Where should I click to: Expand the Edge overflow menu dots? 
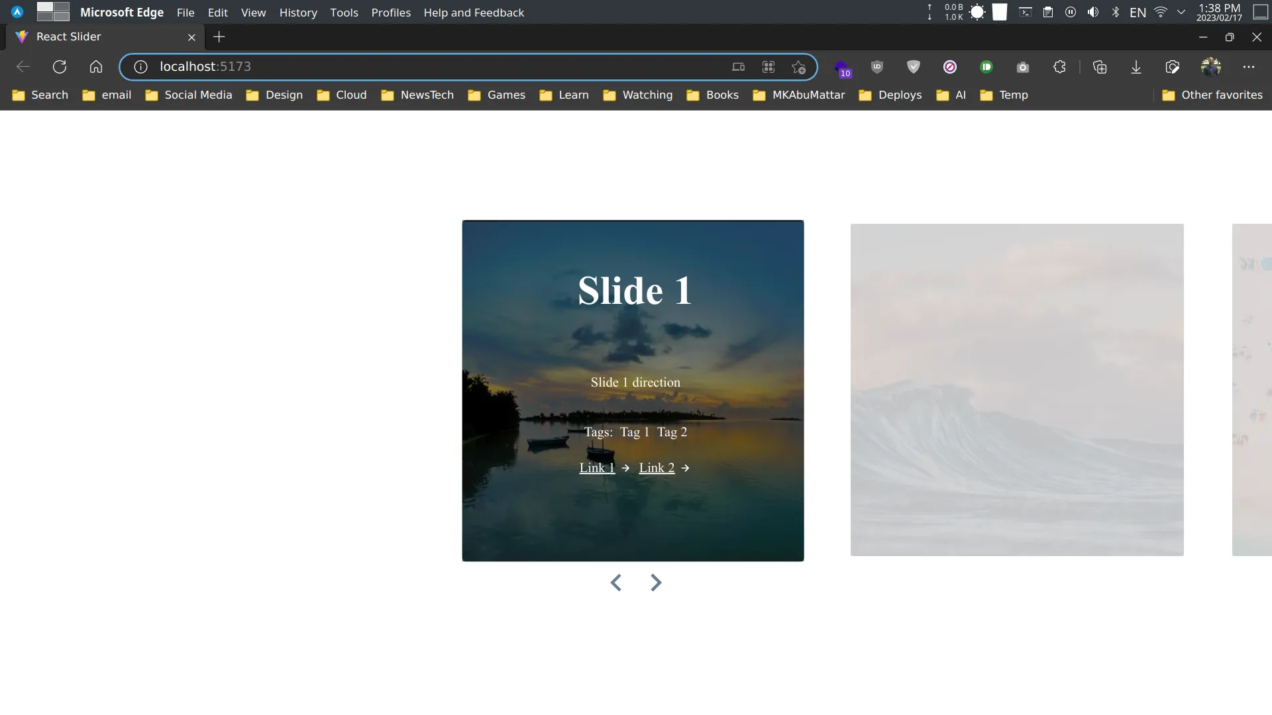(1248, 66)
